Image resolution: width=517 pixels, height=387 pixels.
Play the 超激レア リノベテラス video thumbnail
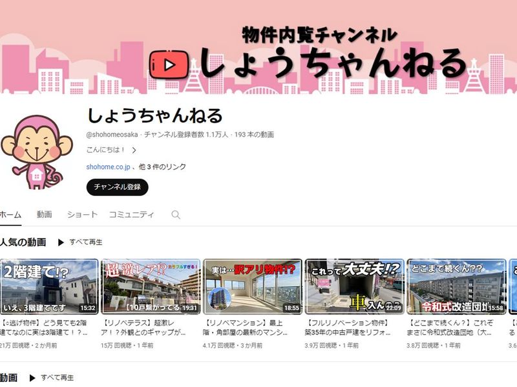[x=151, y=286]
